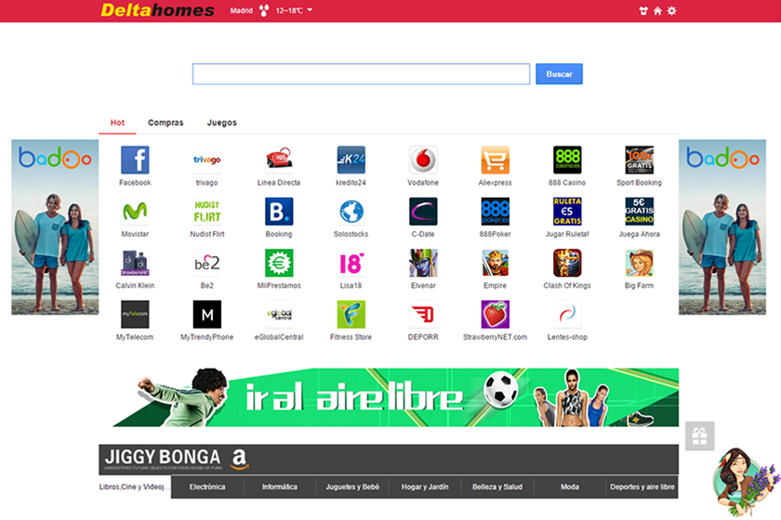The height and width of the screenshot is (520, 781).
Task: Expand the Madrid weather dropdown arrow
Action: [x=310, y=10]
